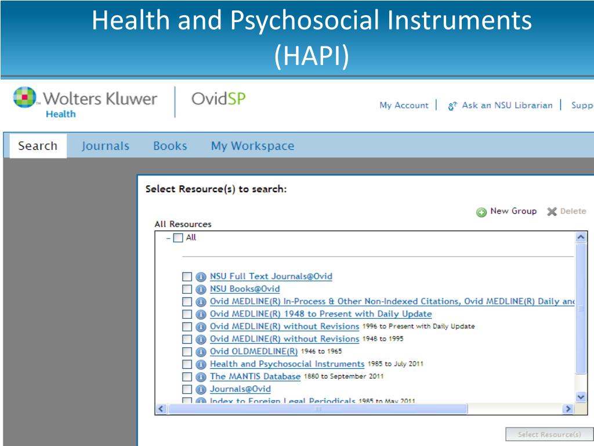Click info icon for NSU Full Text Journals@Ovid

tap(201, 277)
